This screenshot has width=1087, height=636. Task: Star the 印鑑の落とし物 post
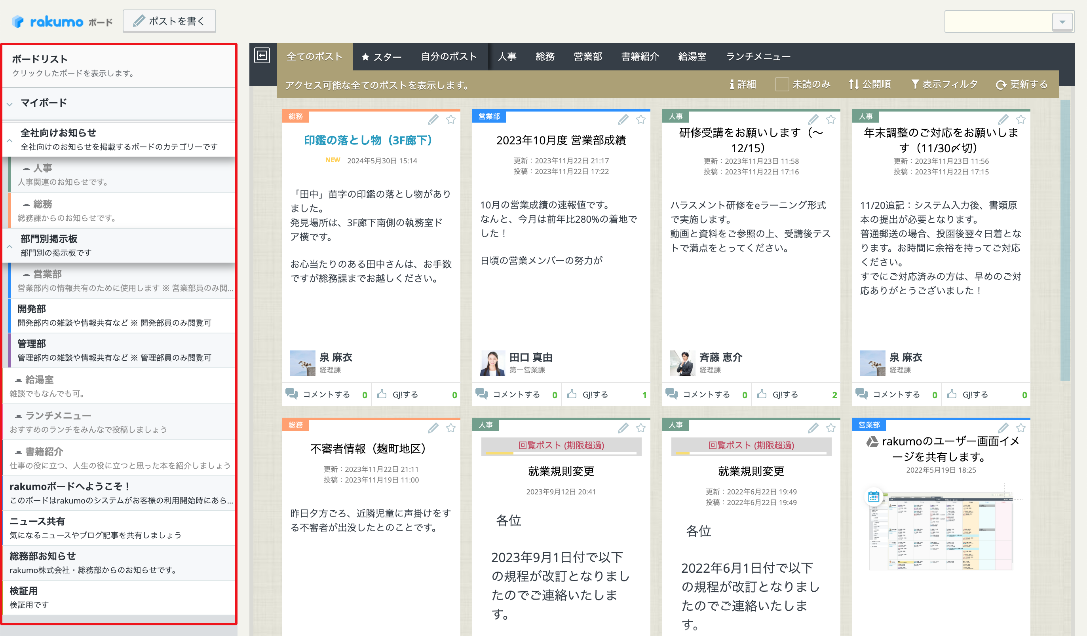point(451,119)
